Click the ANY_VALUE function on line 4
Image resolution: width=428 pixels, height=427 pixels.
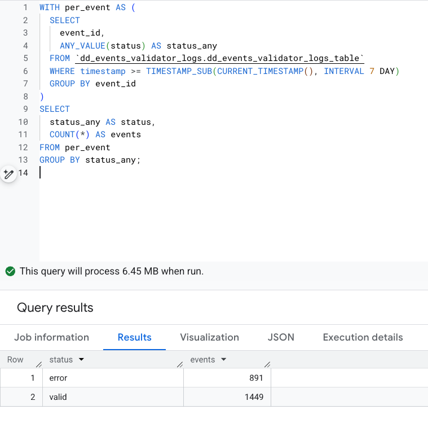click(x=82, y=46)
